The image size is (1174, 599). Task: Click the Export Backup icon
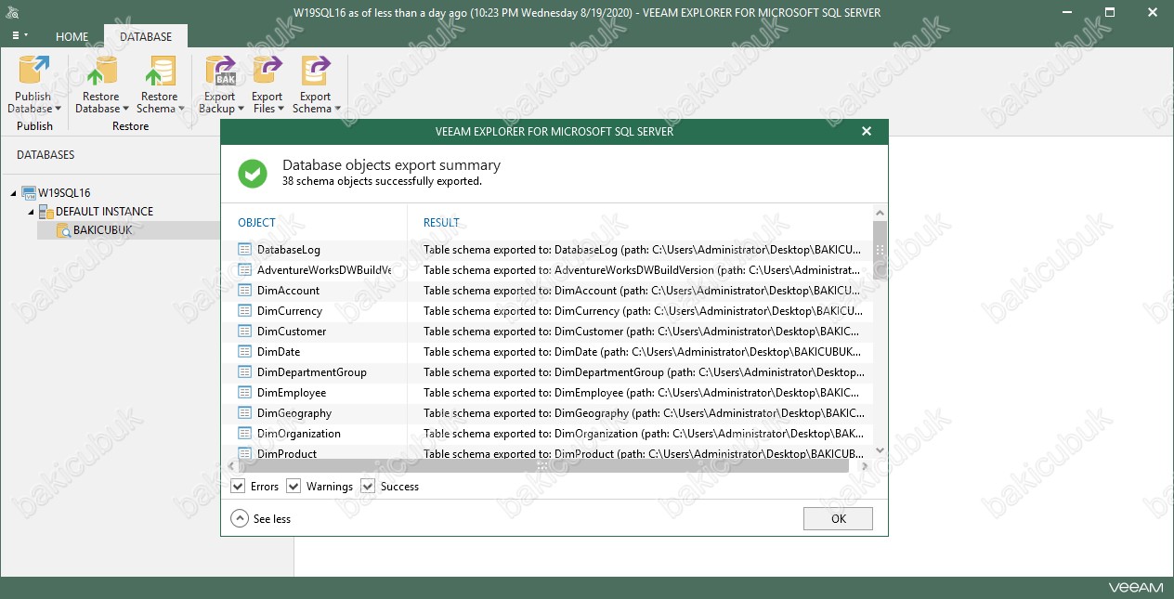[x=220, y=71]
